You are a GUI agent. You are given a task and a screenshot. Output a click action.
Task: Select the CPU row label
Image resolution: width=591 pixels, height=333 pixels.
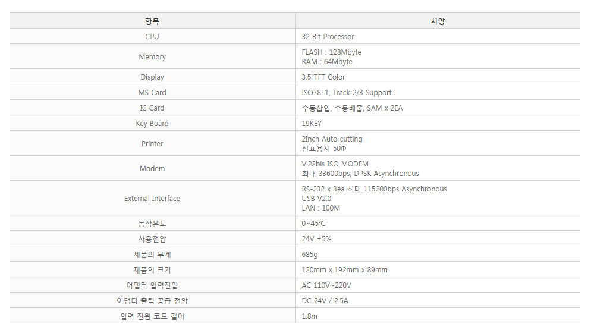point(152,37)
